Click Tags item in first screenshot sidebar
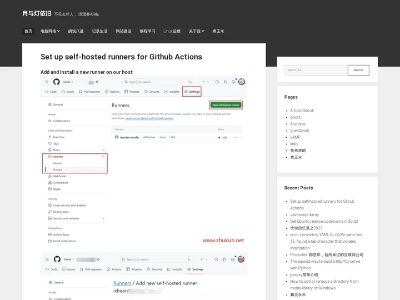The height and width of the screenshot is (300, 400). coord(53,144)
